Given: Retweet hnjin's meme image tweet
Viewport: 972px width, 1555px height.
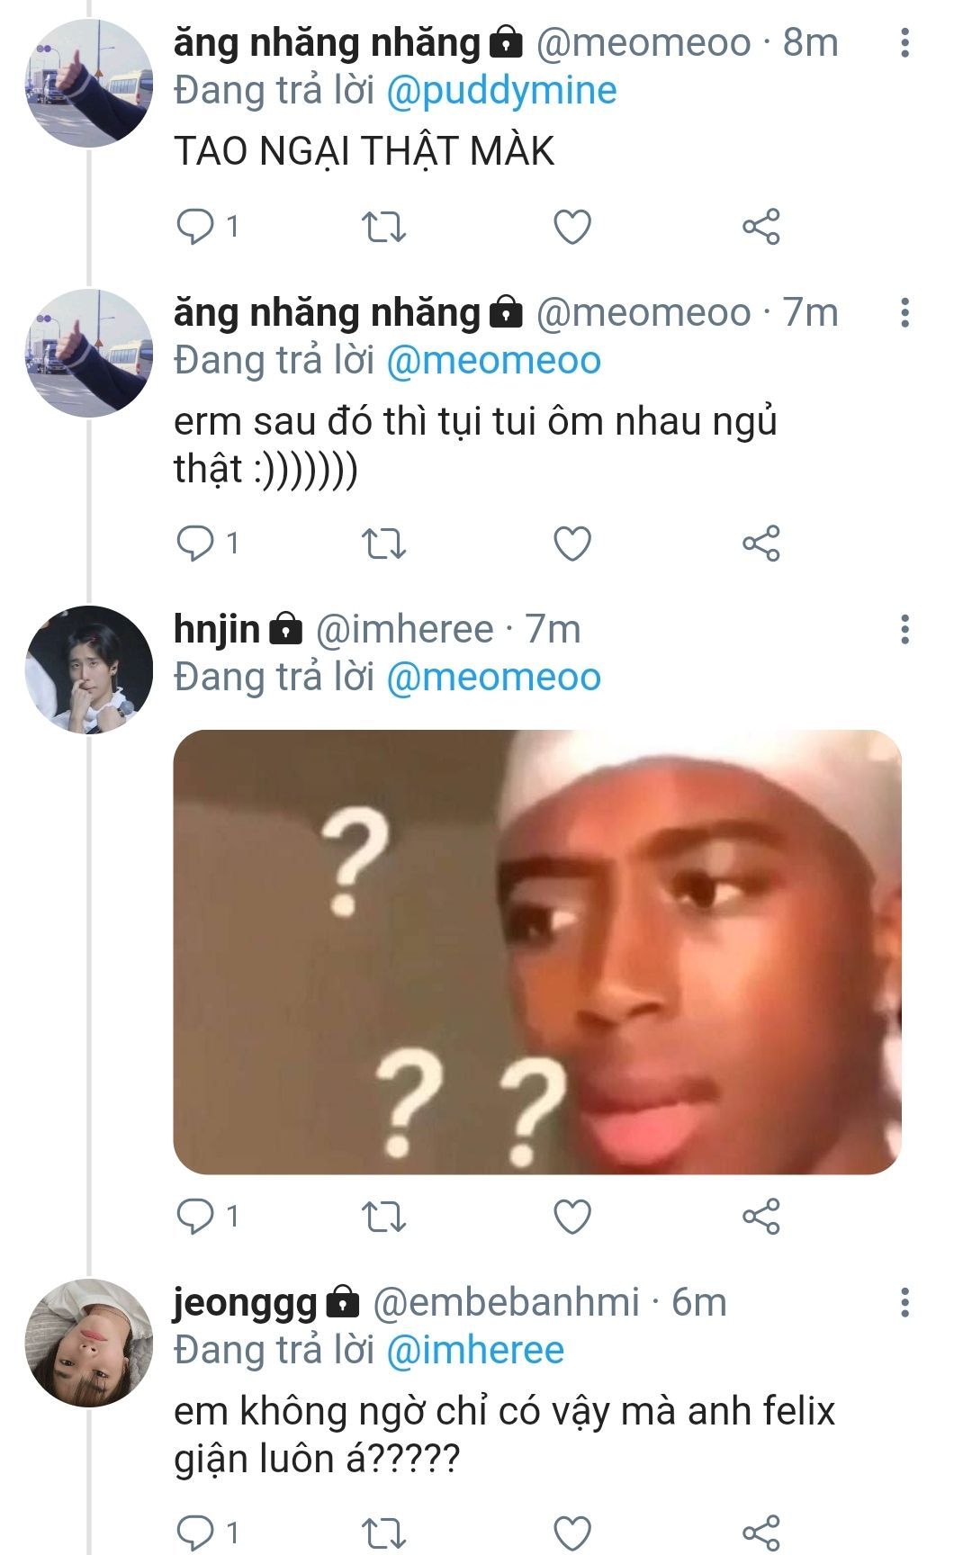Looking at the screenshot, I should pos(383,1217).
